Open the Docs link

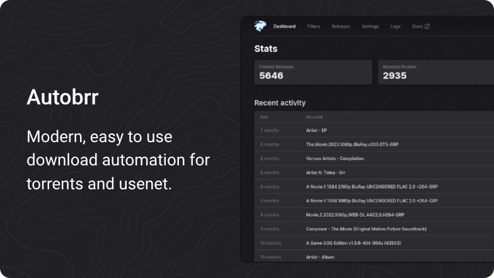click(417, 26)
